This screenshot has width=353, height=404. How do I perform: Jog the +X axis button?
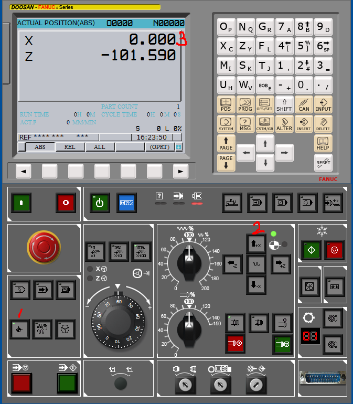(x=256, y=243)
